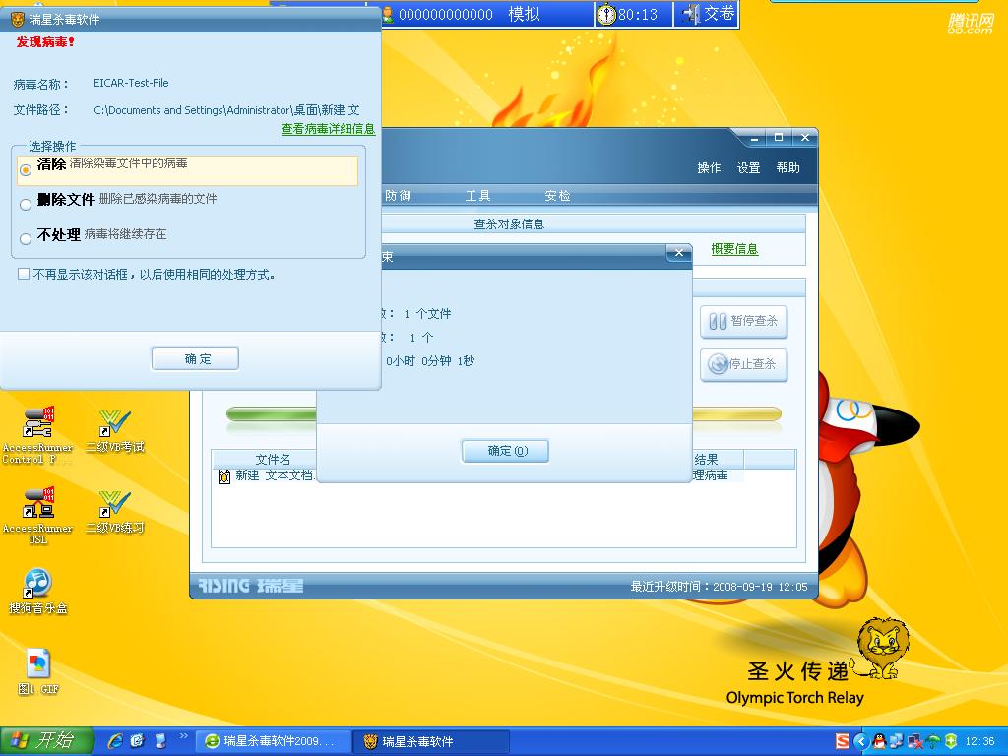Switch to the 安检 tab

pos(557,196)
